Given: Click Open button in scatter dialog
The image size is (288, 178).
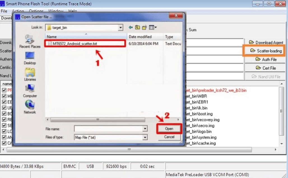Looking at the screenshot, I should click(x=169, y=129).
